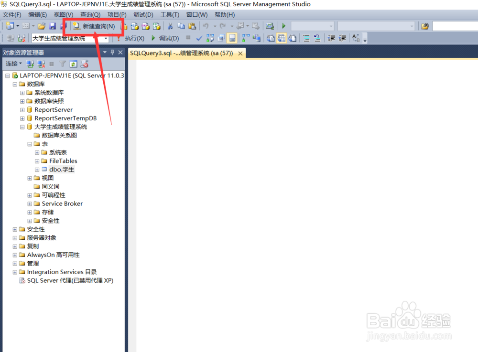
Task: Click the 新建查询(N) new query button
Action: pos(94,26)
